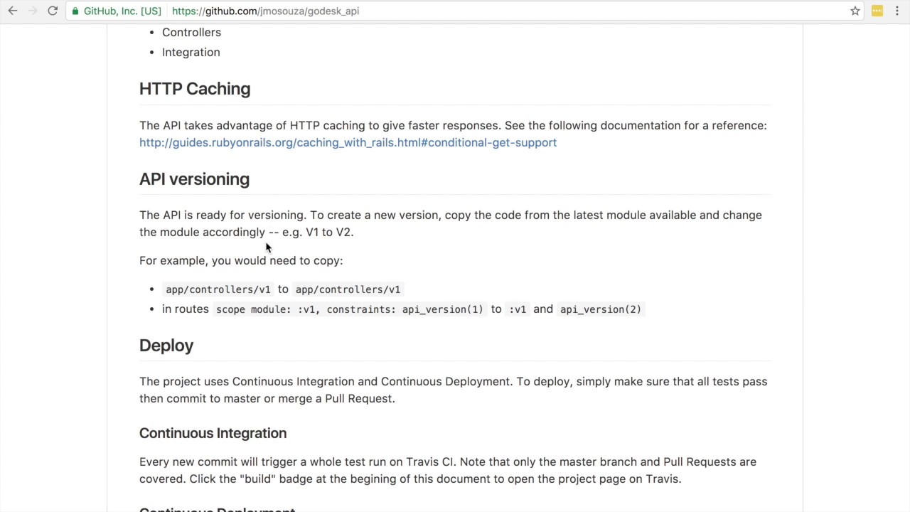Open the Rails caching guide link
The height and width of the screenshot is (512, 910).
[x=348, y=142]
